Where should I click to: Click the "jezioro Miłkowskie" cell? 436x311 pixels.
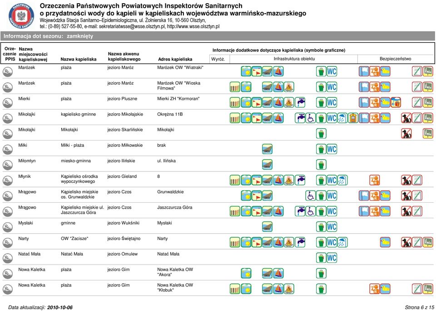click(125, 145)
